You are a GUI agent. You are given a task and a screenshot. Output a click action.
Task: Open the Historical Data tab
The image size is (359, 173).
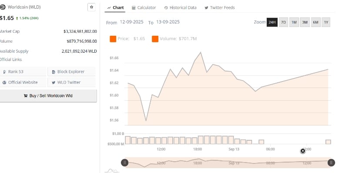click(x=180, y=7)
